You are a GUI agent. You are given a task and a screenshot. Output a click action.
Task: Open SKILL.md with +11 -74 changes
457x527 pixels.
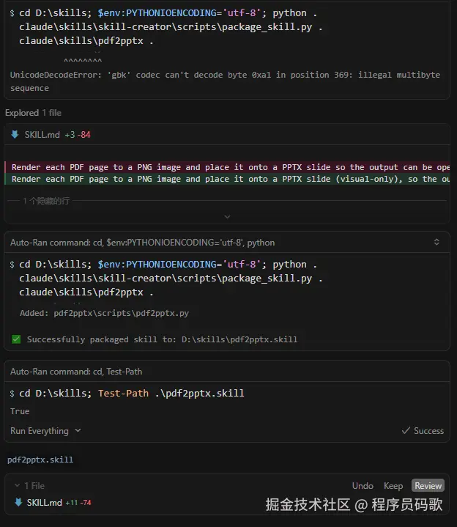click(44, 502)
